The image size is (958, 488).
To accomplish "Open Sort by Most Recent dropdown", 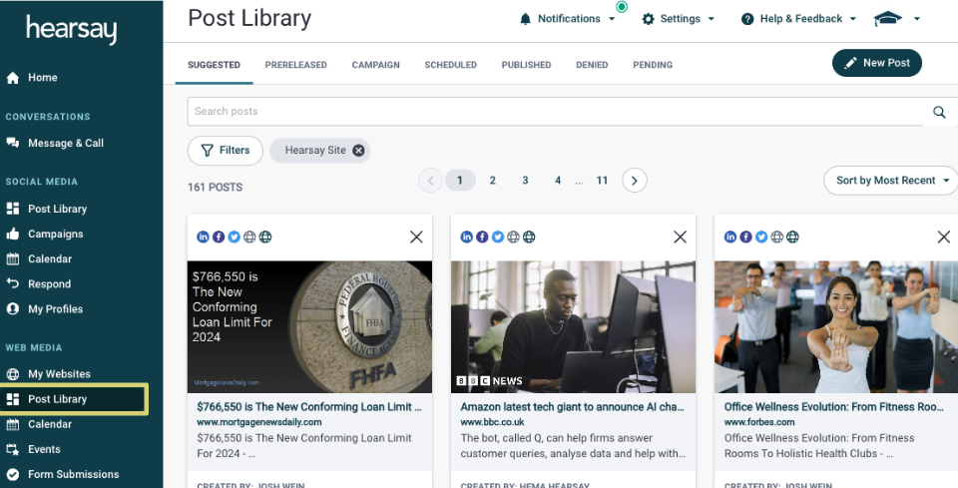I will 891,181.
